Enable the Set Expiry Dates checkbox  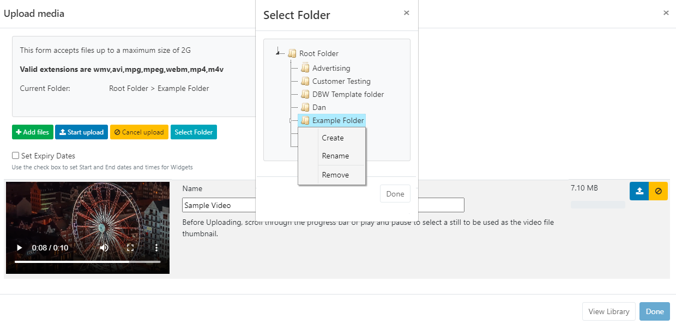(15, 155)
